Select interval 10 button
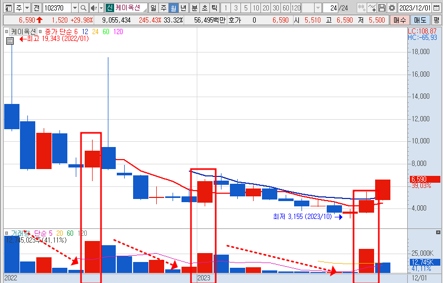 click(256, 8)
